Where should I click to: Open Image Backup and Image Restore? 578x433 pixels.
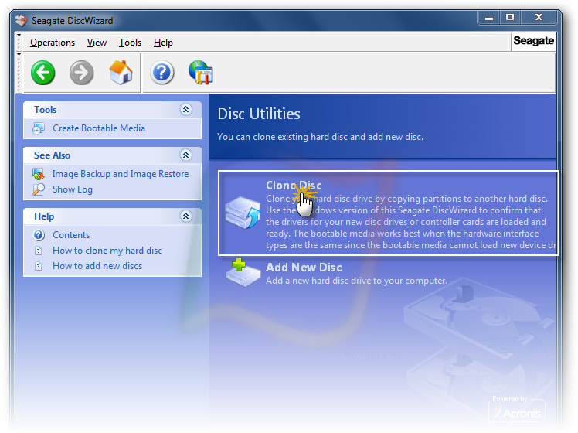(121, 174)
